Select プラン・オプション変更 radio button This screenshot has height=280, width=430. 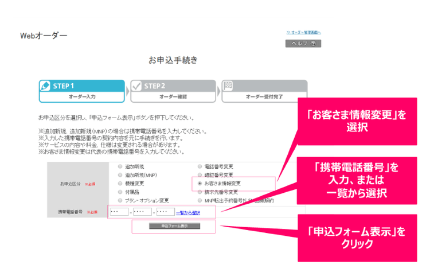120,200
